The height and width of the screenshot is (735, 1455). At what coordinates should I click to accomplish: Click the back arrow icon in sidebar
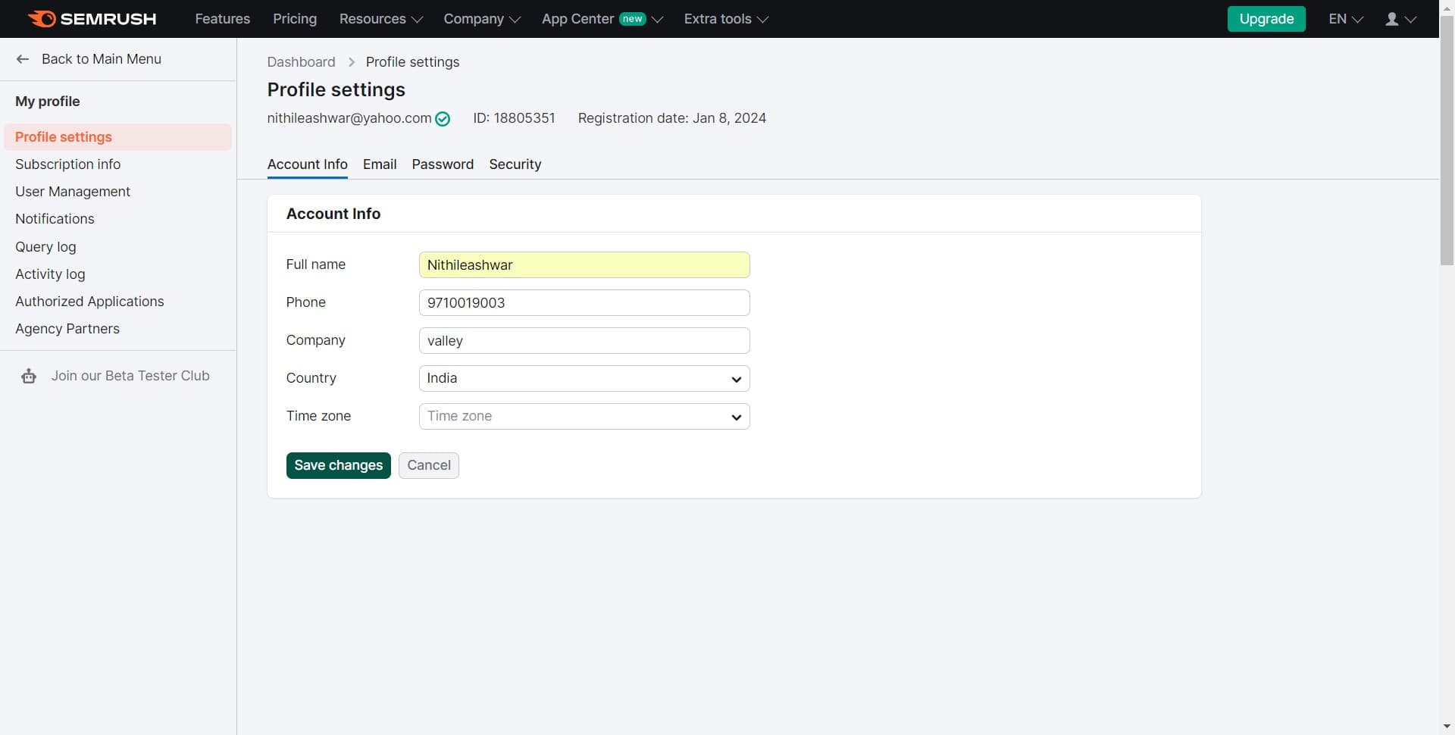(x=23, y=59)
